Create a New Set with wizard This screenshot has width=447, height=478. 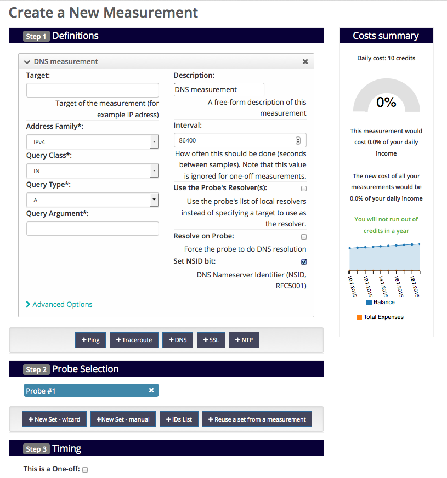(54, 419)
